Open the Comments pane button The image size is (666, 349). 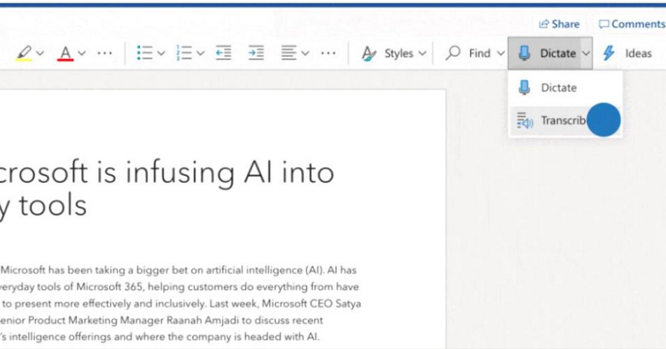[x=632, y=24]
